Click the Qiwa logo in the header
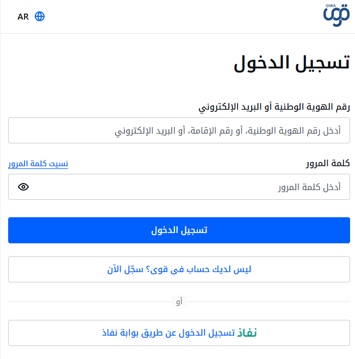The height and width of the screenshot is (359, 355). 337,15
